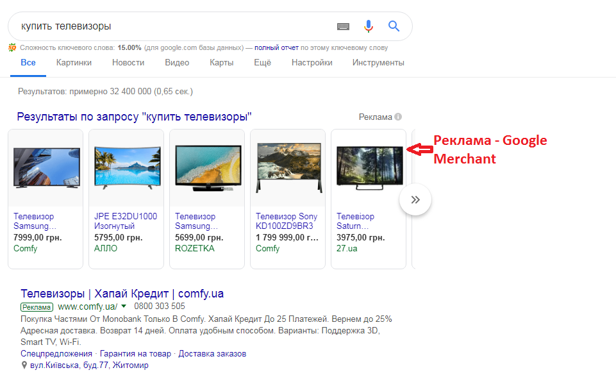616x377 pixels.
Task: Click the microphone voice search icon
Action: pyautogui.click(x=369, y=26)
